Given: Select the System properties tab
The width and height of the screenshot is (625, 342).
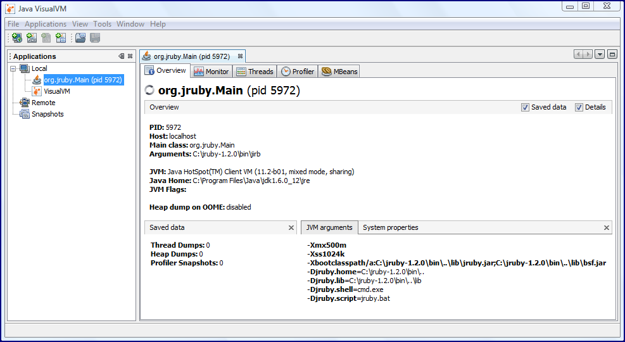Looking at the screenshot, I should (x=391, y=227).
